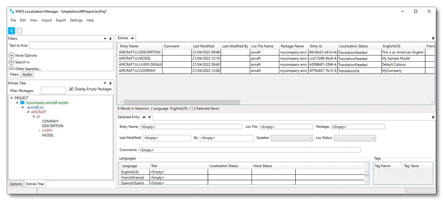Collapse the PROJECT tree node
Screen dimensions: 443x201
(12, 98)
